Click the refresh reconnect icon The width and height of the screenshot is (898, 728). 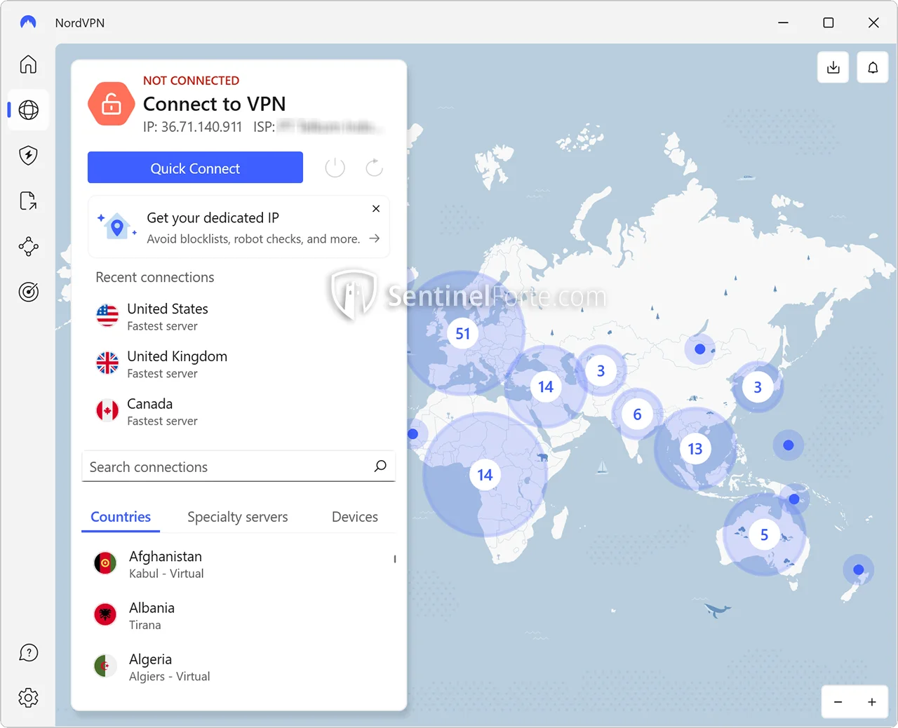[x=375, y=168]
